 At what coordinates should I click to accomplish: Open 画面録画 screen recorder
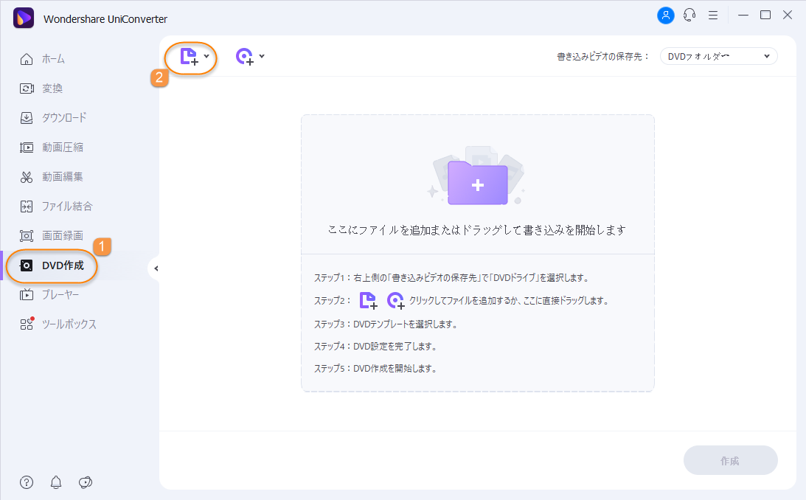[63, 235]
